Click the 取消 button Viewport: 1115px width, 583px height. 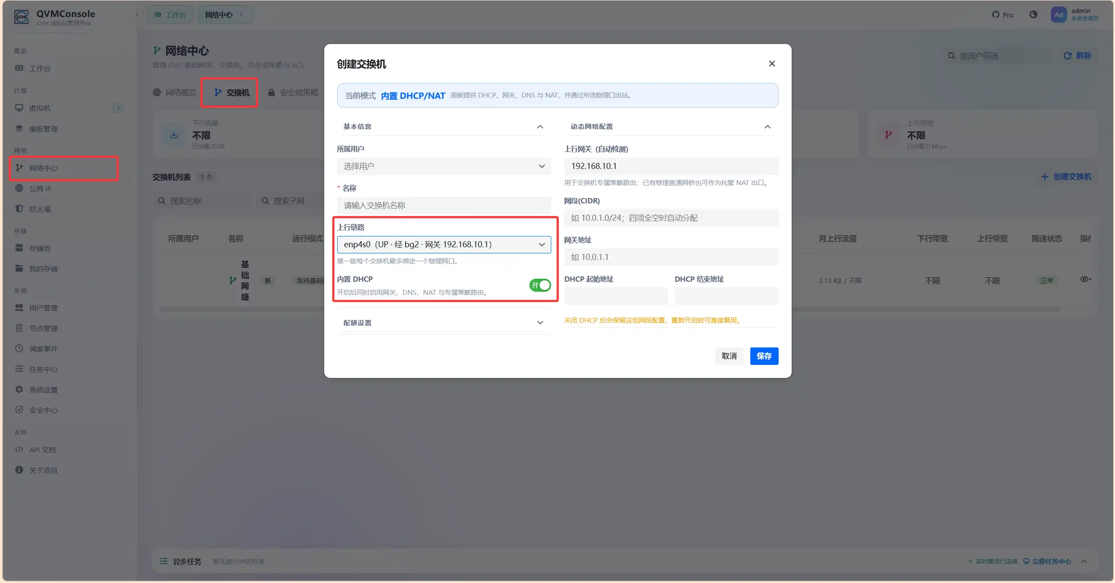click(x=729, y=356)
